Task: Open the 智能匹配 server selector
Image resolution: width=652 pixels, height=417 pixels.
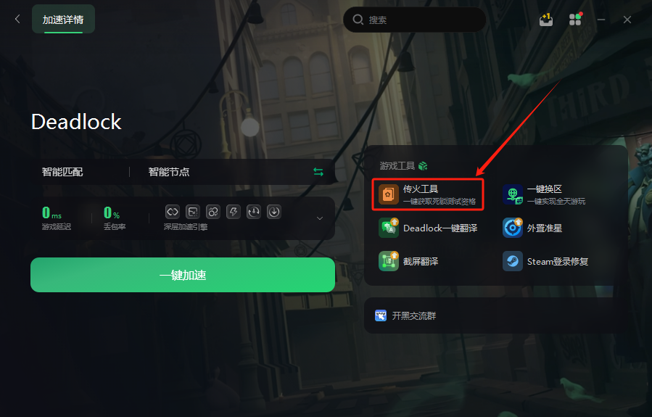Action: pos(62,172)
